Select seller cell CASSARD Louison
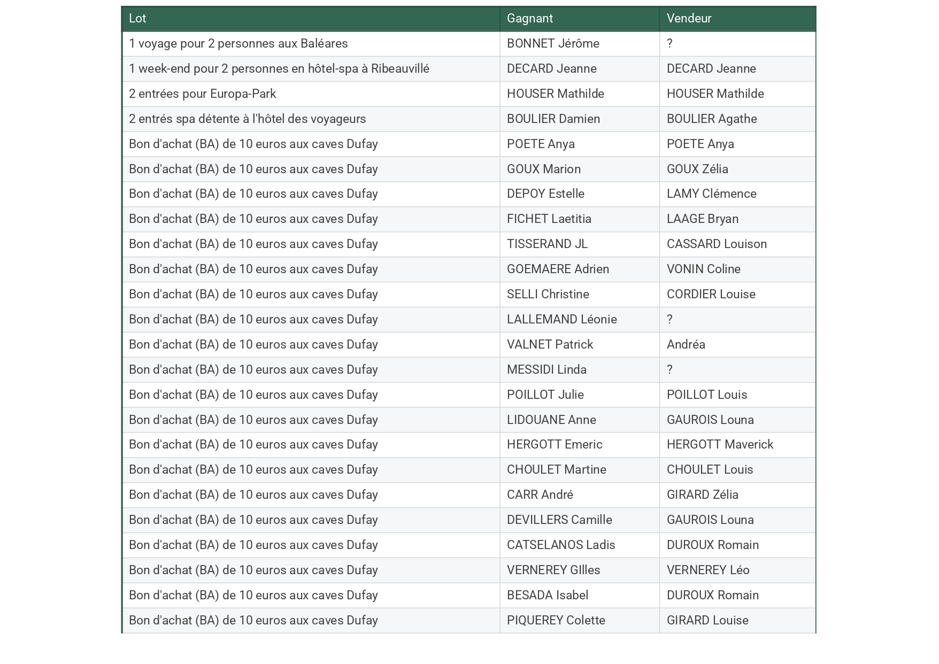This screenshot has width=939, height=664. (717, 244)
